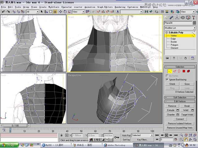This screenshot has width=198, height=148.
Task: Toggle the Auto Key animation button
Action: [x=126, y=135]
